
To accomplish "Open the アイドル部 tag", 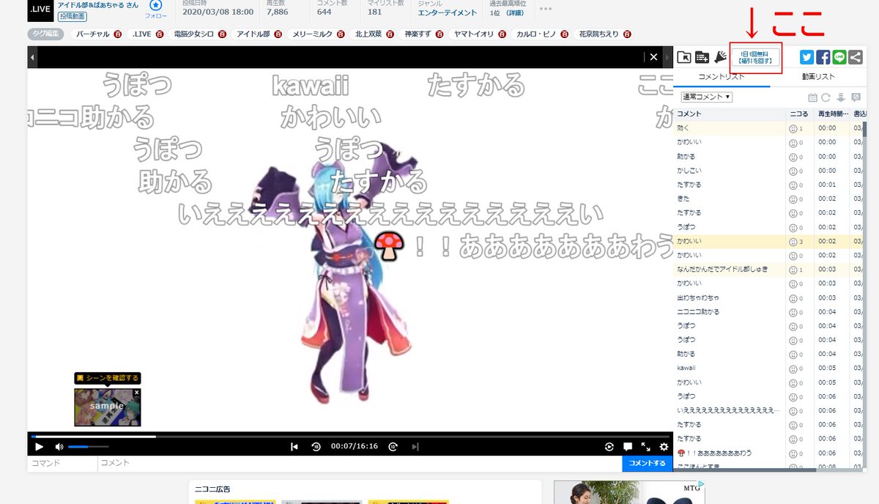I will point(253,34).
